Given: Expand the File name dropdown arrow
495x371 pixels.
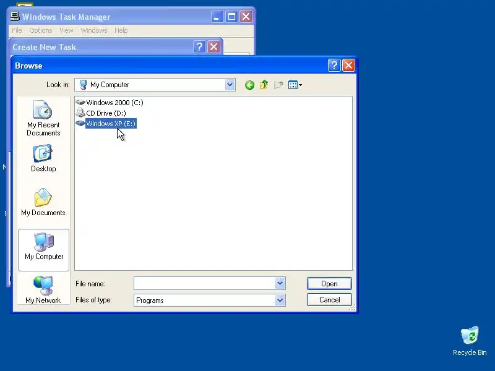Looking at the screenshot, I should pyautogui.click(x=280, y=283).
